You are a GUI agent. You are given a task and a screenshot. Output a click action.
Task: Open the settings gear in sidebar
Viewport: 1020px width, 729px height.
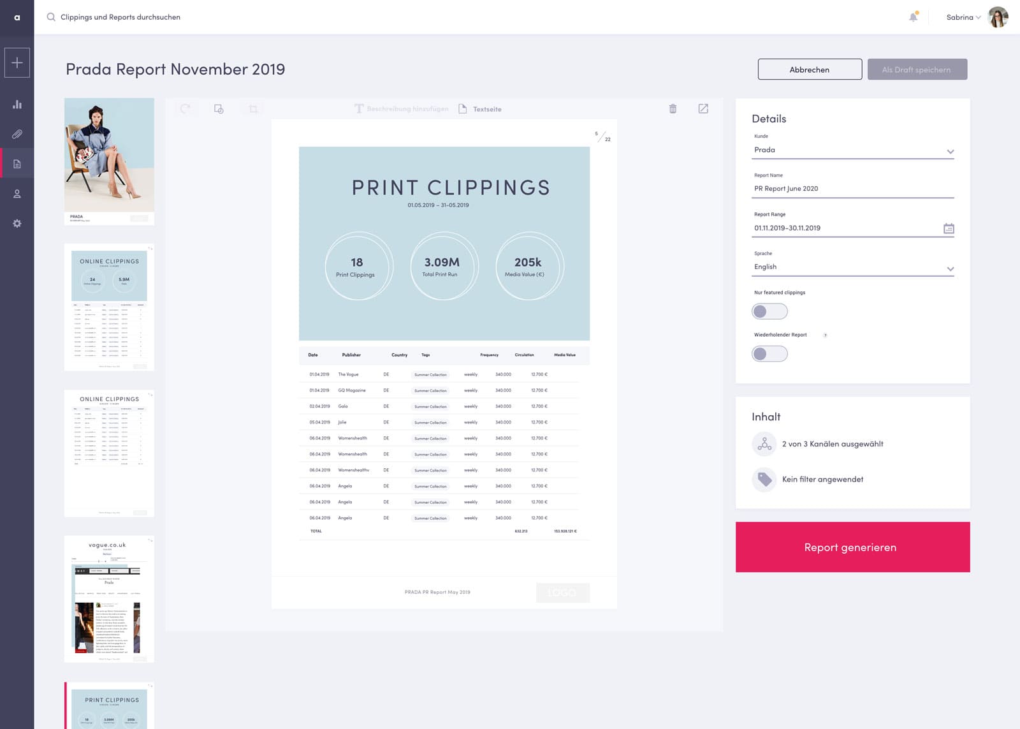(17, 223)
